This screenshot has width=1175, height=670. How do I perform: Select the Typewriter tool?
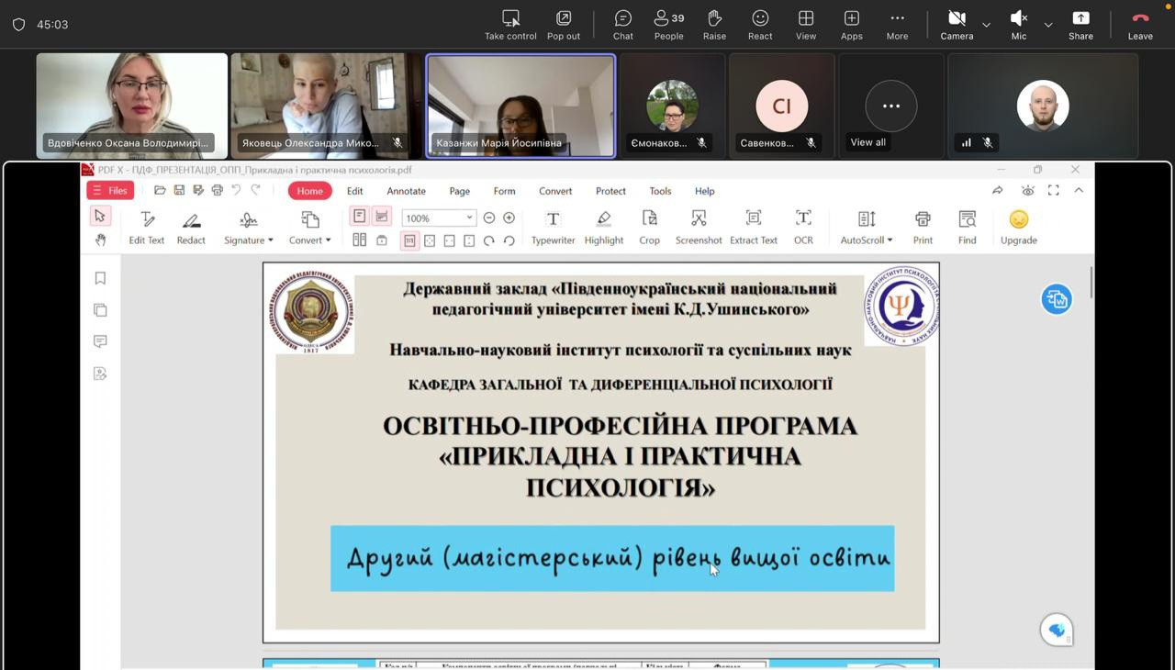(x=553, y=228)
